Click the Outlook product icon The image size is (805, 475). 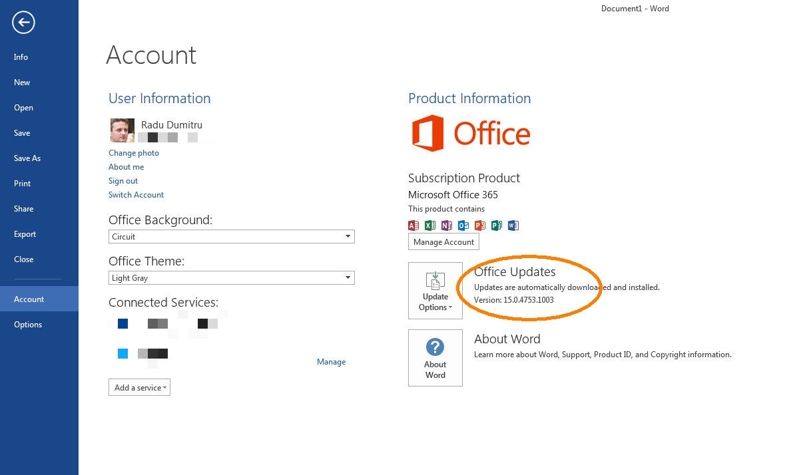click(463, 226)
